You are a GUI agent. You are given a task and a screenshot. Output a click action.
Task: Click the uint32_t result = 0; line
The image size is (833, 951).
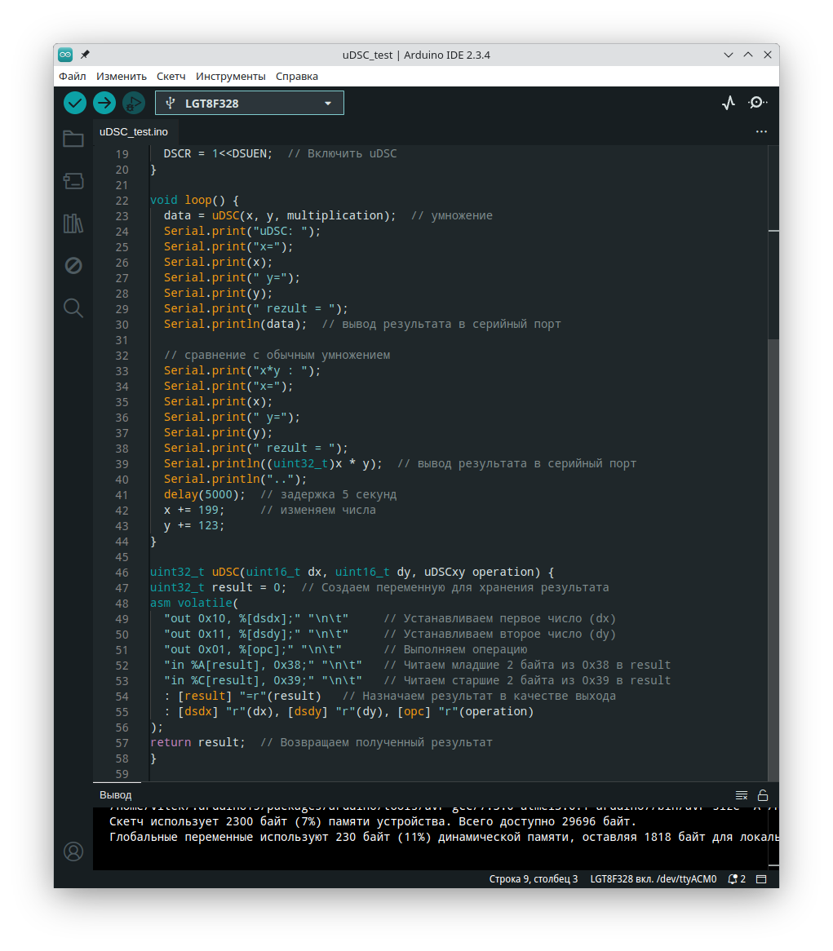[x=219, y=588]
